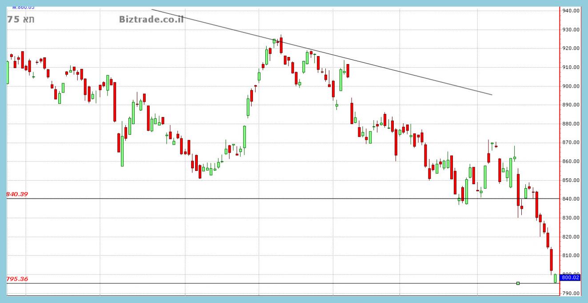Click the 940.00 price axis label
The width and height of the screenshot is (588, 303).
(571, 11)
